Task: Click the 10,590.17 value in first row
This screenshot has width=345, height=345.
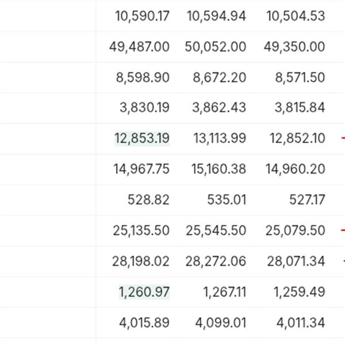Action: click(142, 16)
